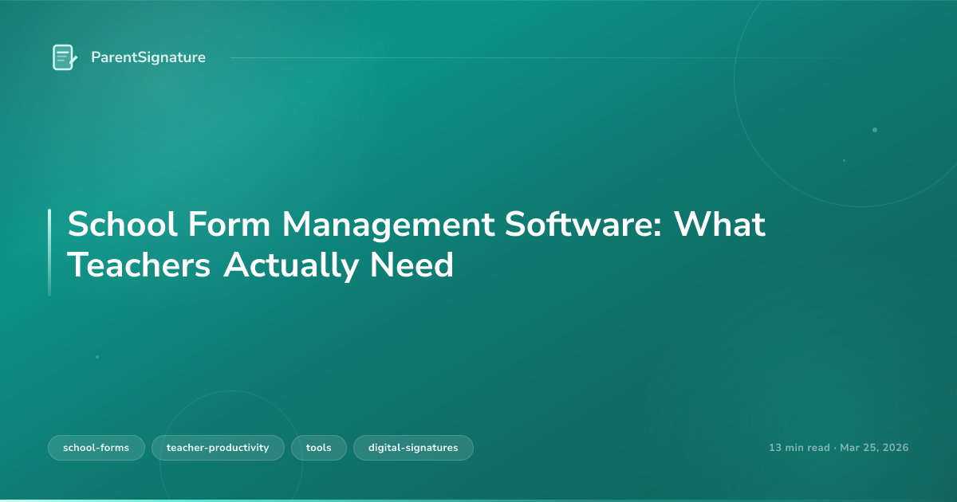The height and width of the screenshot is (502, 957).
Task: Click the "13 min read · Mar 25, 2026" text
Action: point(838,448)
